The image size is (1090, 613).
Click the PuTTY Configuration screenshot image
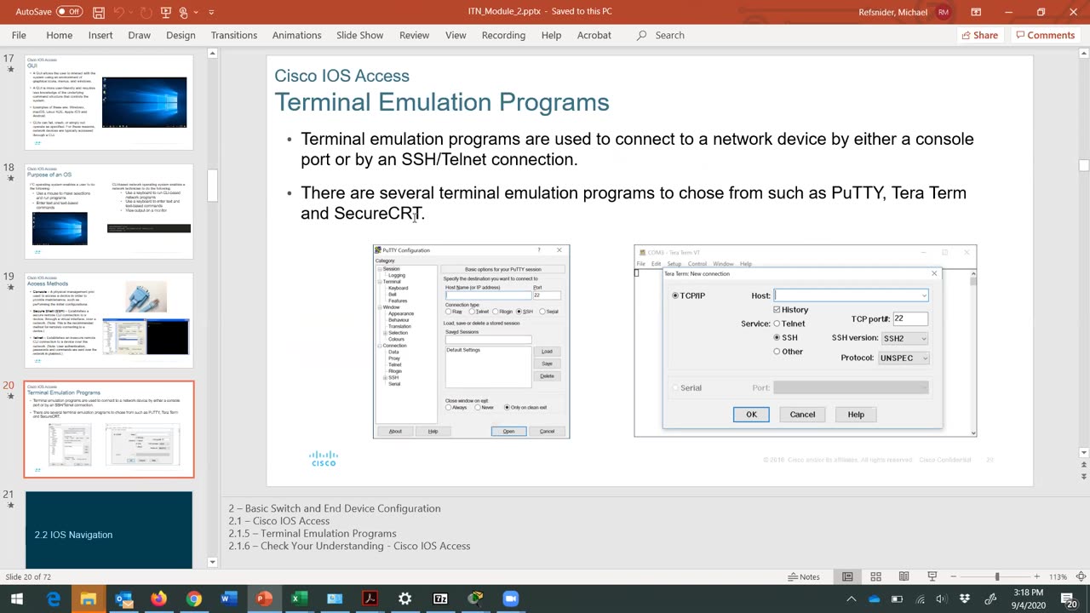[x=471, y=341]
